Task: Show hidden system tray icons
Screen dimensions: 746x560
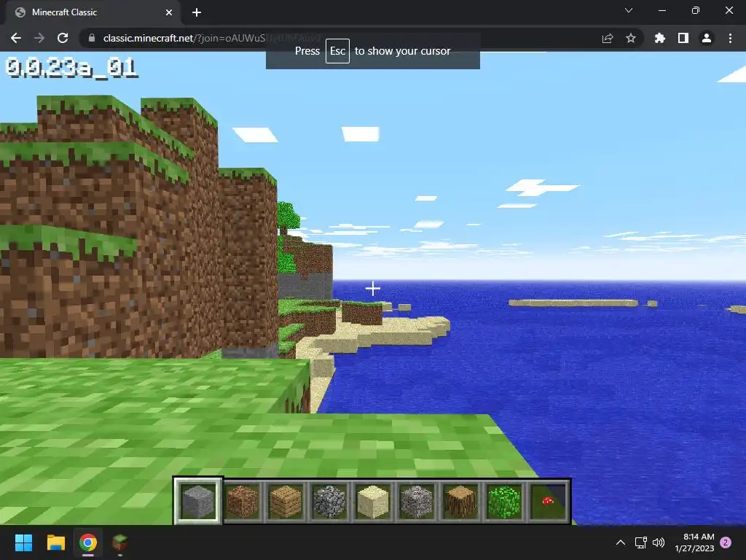Action: click(621, 542)
